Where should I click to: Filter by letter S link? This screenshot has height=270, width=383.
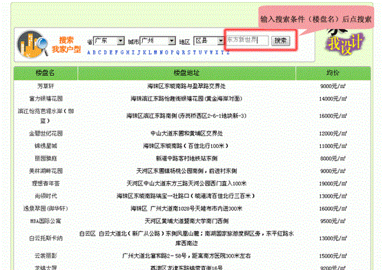[189, 52]
